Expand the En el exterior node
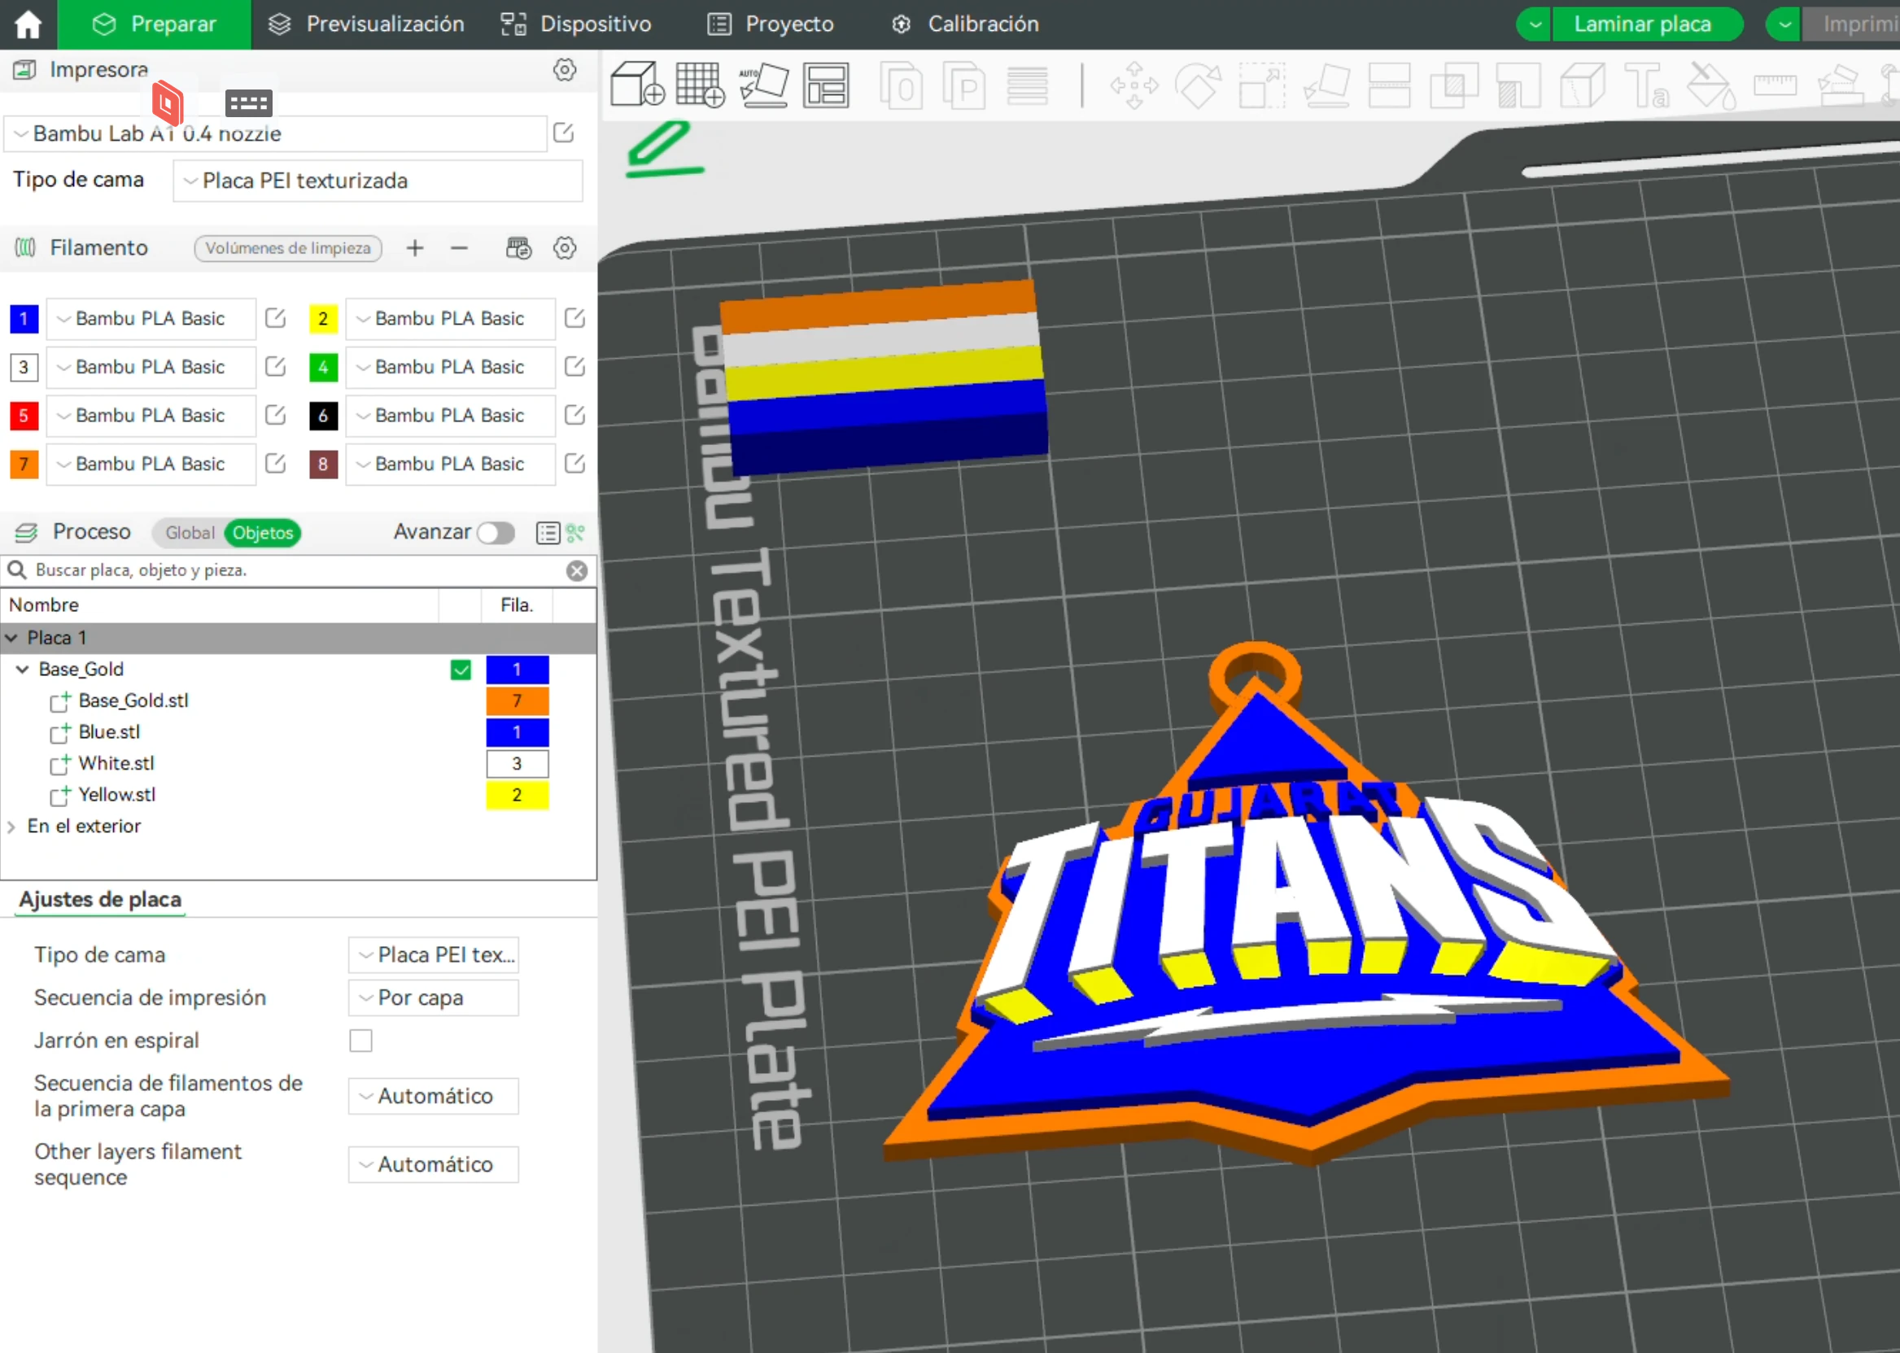The height and width of the screenshot is (1353, 1900). click(11, 827)
